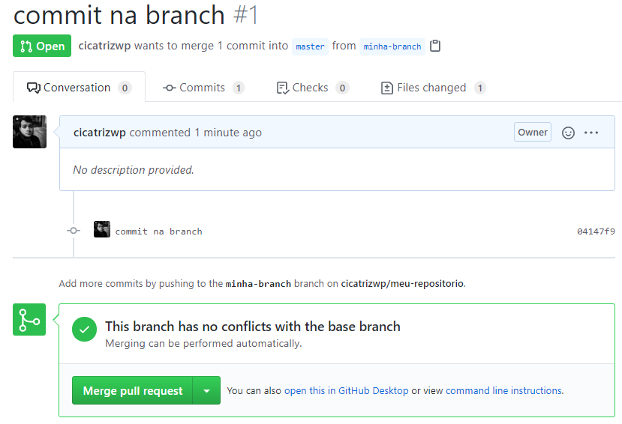Open the 'commit na branch' commit message
The image size is (622, 424).
point(158,231)
